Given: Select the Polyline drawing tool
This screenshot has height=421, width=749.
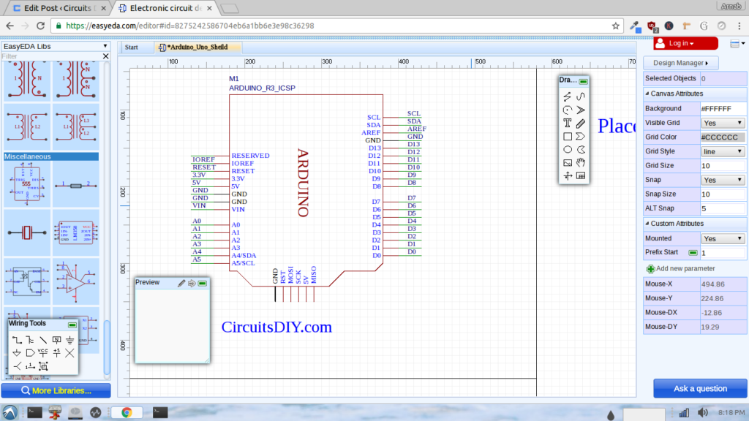Looking at the screenshot, I should pyautogui.click(x=568, y=97).
